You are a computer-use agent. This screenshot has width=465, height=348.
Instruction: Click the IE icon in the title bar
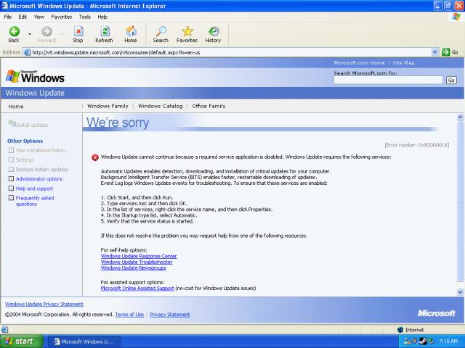coord(4,5)
